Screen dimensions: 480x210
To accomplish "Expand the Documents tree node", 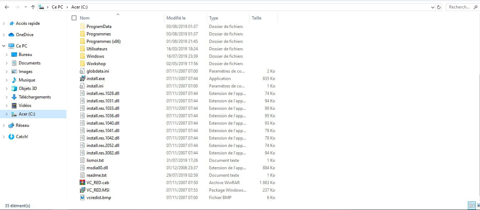I will [x=7, y=63].
